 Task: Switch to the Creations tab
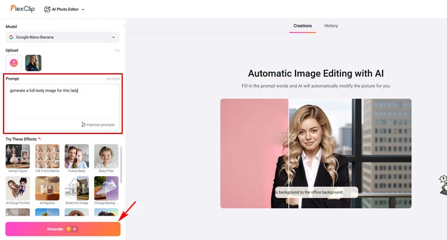(x=302, y=26)
